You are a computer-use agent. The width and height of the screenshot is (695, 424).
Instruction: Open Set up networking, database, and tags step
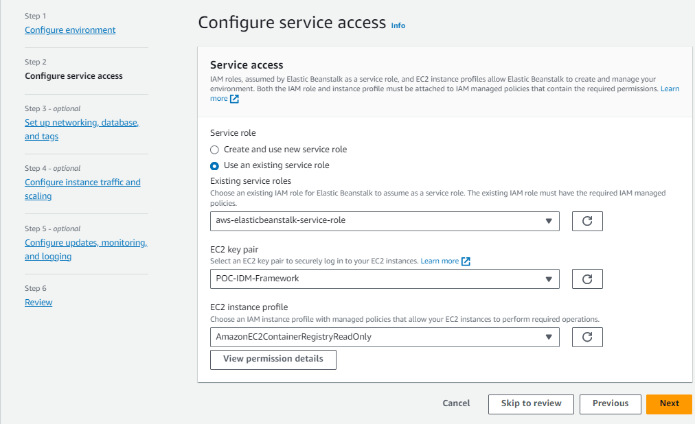click(x=82, y=129)
